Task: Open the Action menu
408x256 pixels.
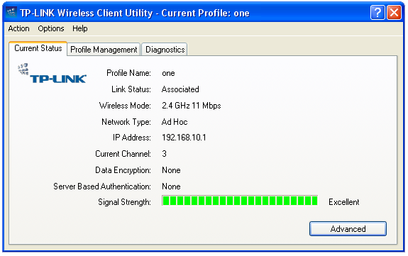Action: click(18, 28)
